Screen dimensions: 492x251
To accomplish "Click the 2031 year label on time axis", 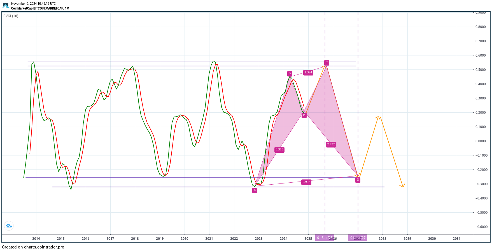I will tap(457, 239).
